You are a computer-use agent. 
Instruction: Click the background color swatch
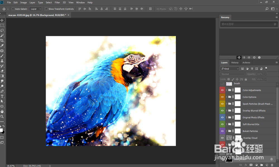click(3, 132)
